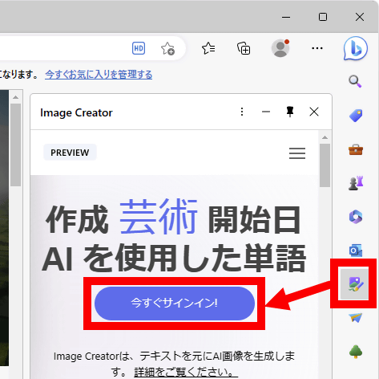Open the Games chess pieces icon
Viewport: 379px width, 379px height.
pyautogui.click(x=356, y=183)
